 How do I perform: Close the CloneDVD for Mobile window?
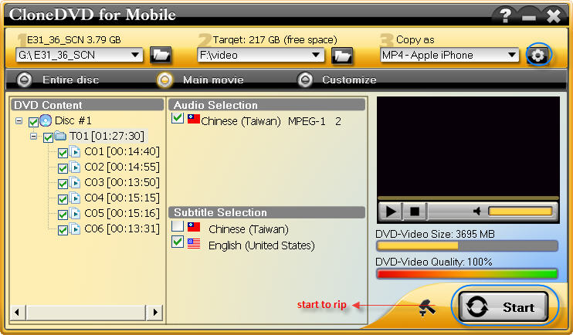coord(554,16)
